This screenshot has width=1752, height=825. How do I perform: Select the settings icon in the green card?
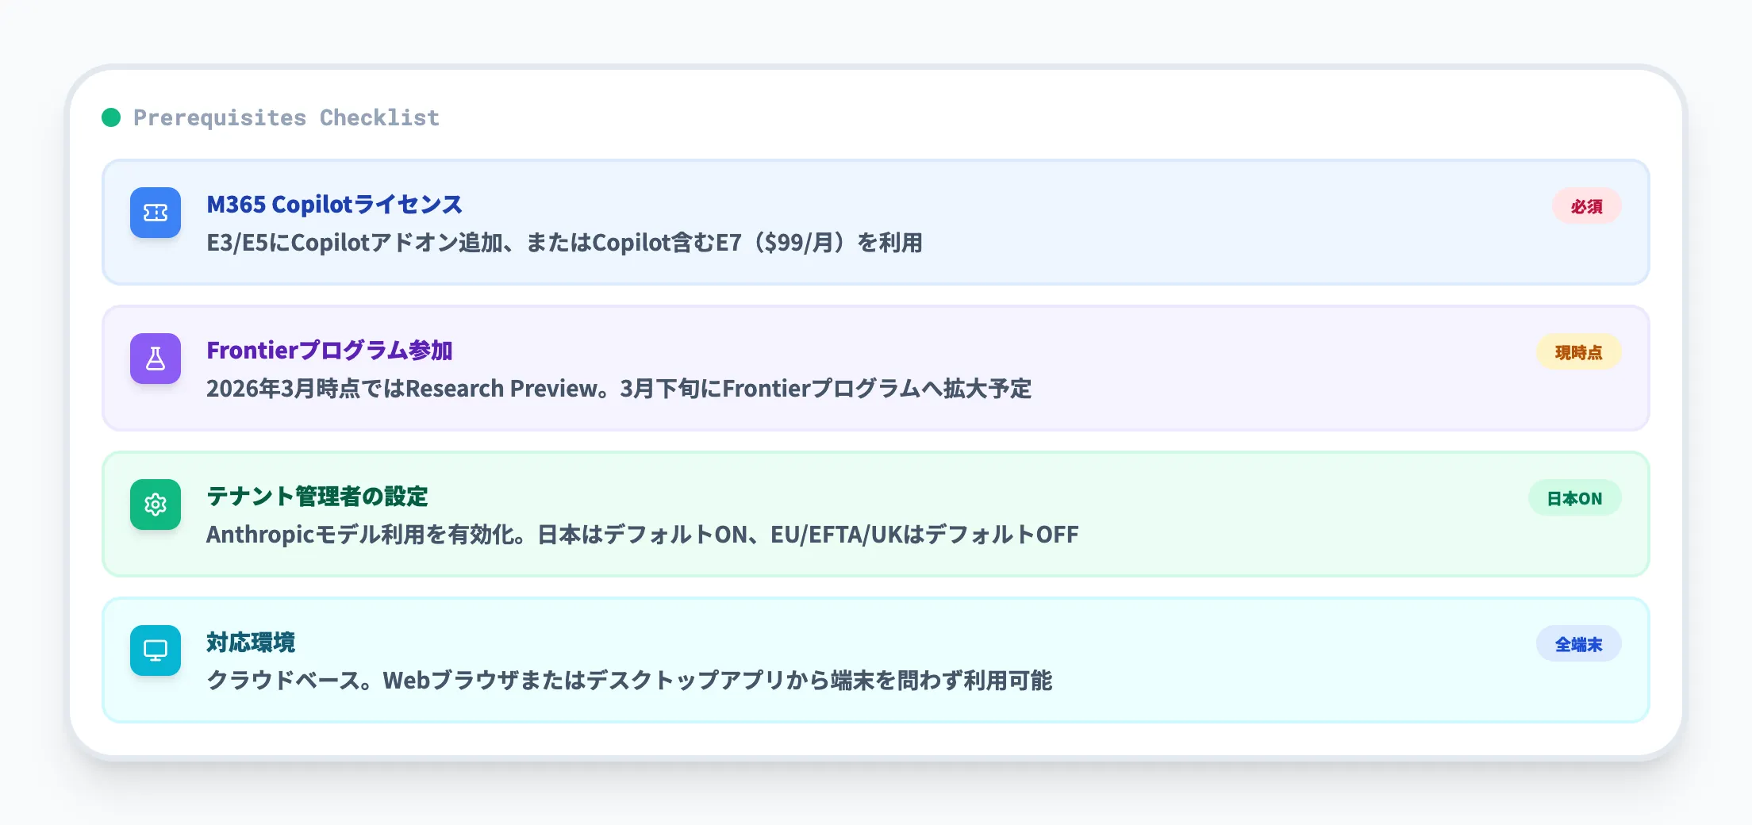tap(155, 504)
